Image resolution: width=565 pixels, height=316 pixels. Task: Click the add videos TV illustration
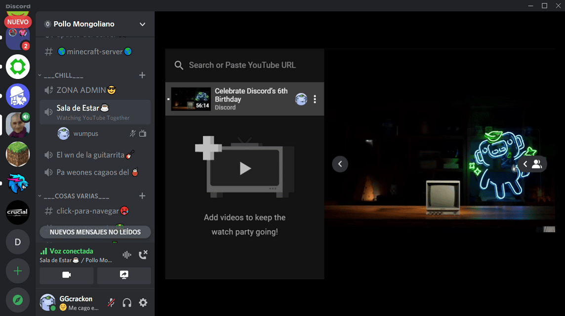[x=244, y=167]
